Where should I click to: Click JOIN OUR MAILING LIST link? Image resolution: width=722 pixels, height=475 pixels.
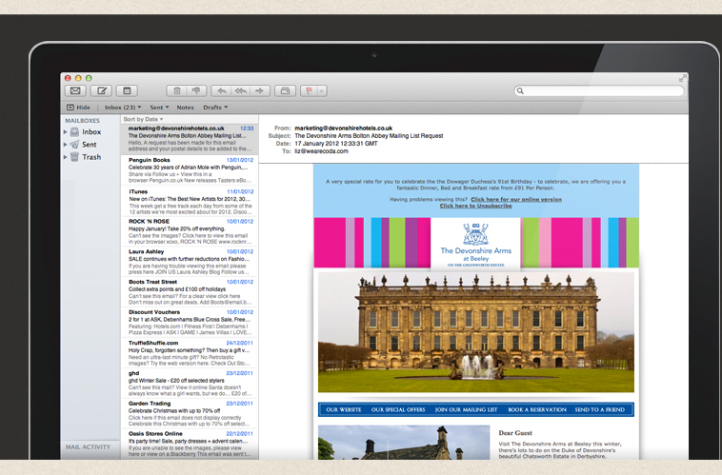[x=467, y=409]
